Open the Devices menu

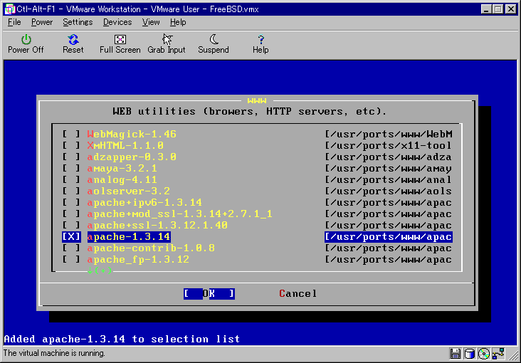(117, 22)
